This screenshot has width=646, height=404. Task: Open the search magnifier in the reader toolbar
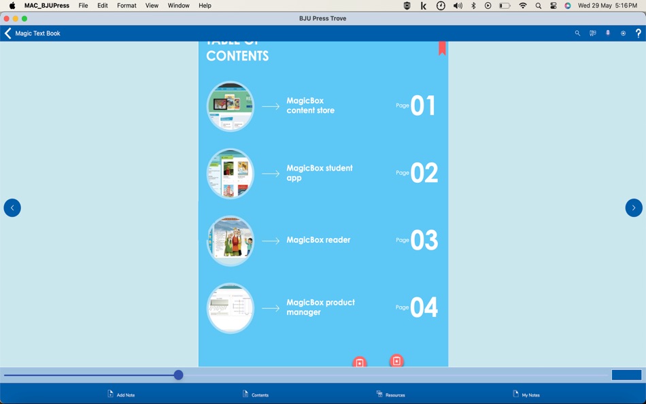tap(577, 33)
